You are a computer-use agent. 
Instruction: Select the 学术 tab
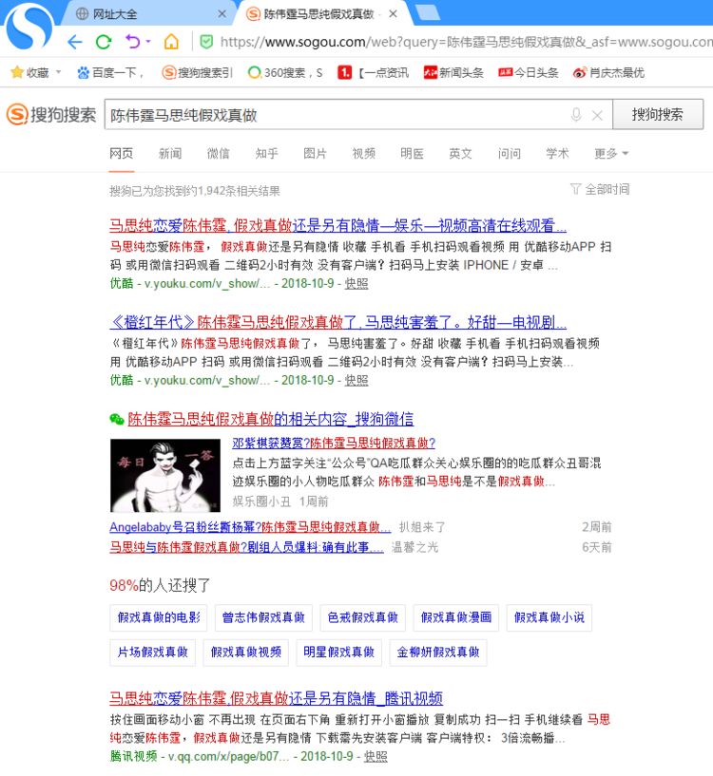[557, 154]
